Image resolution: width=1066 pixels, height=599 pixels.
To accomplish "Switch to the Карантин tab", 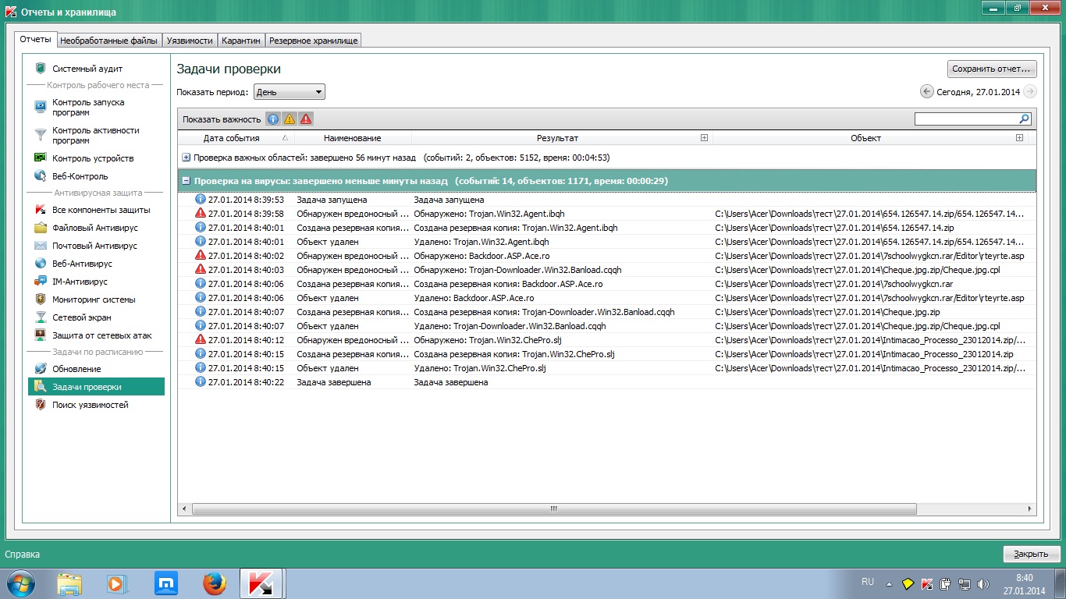I will [240, 41].
